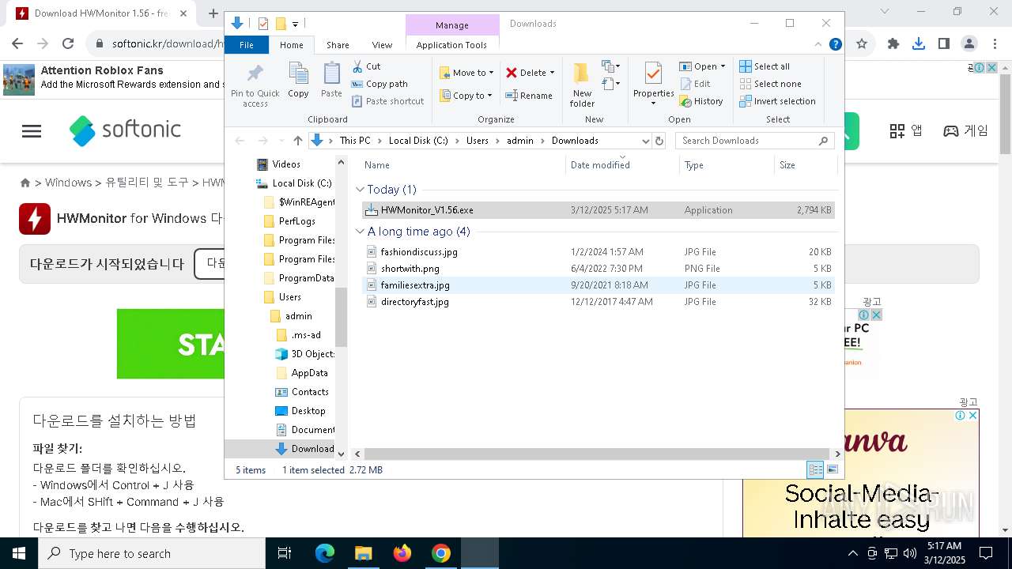Click Select none in ribbon

[x=770, y=84]
